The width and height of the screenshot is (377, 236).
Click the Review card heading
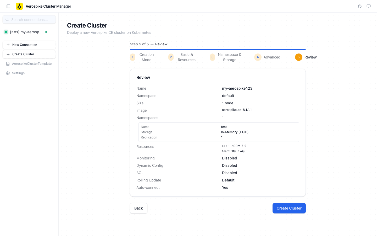pos(143,77)
